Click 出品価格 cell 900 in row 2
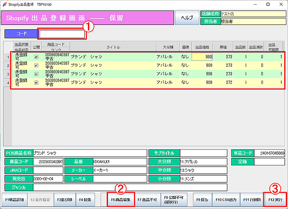 202,65
